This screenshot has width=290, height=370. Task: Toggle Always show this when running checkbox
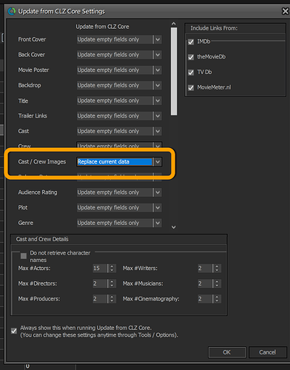pos(14,331)
